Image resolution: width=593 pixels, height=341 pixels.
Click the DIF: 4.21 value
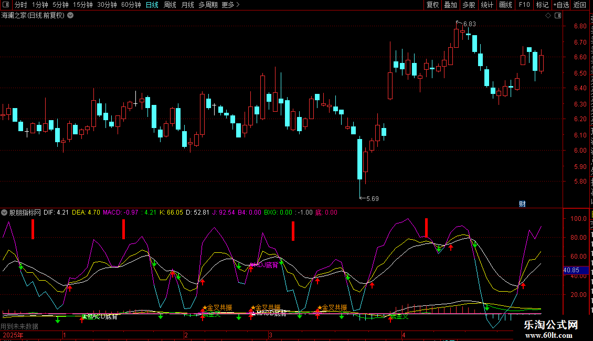[x=56, y=212]
